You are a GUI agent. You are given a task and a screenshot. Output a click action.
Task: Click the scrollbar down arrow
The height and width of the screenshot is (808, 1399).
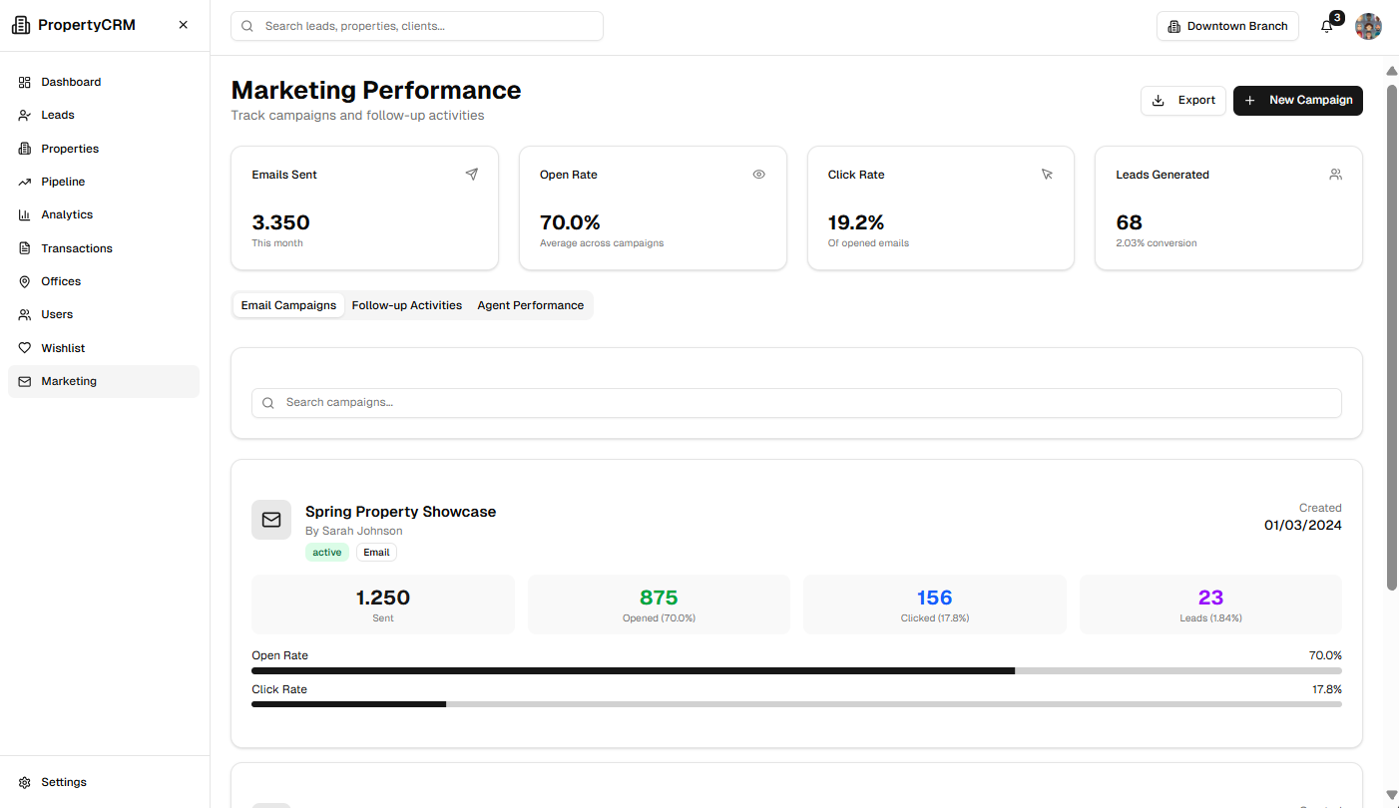click(x=1392, y=795)
